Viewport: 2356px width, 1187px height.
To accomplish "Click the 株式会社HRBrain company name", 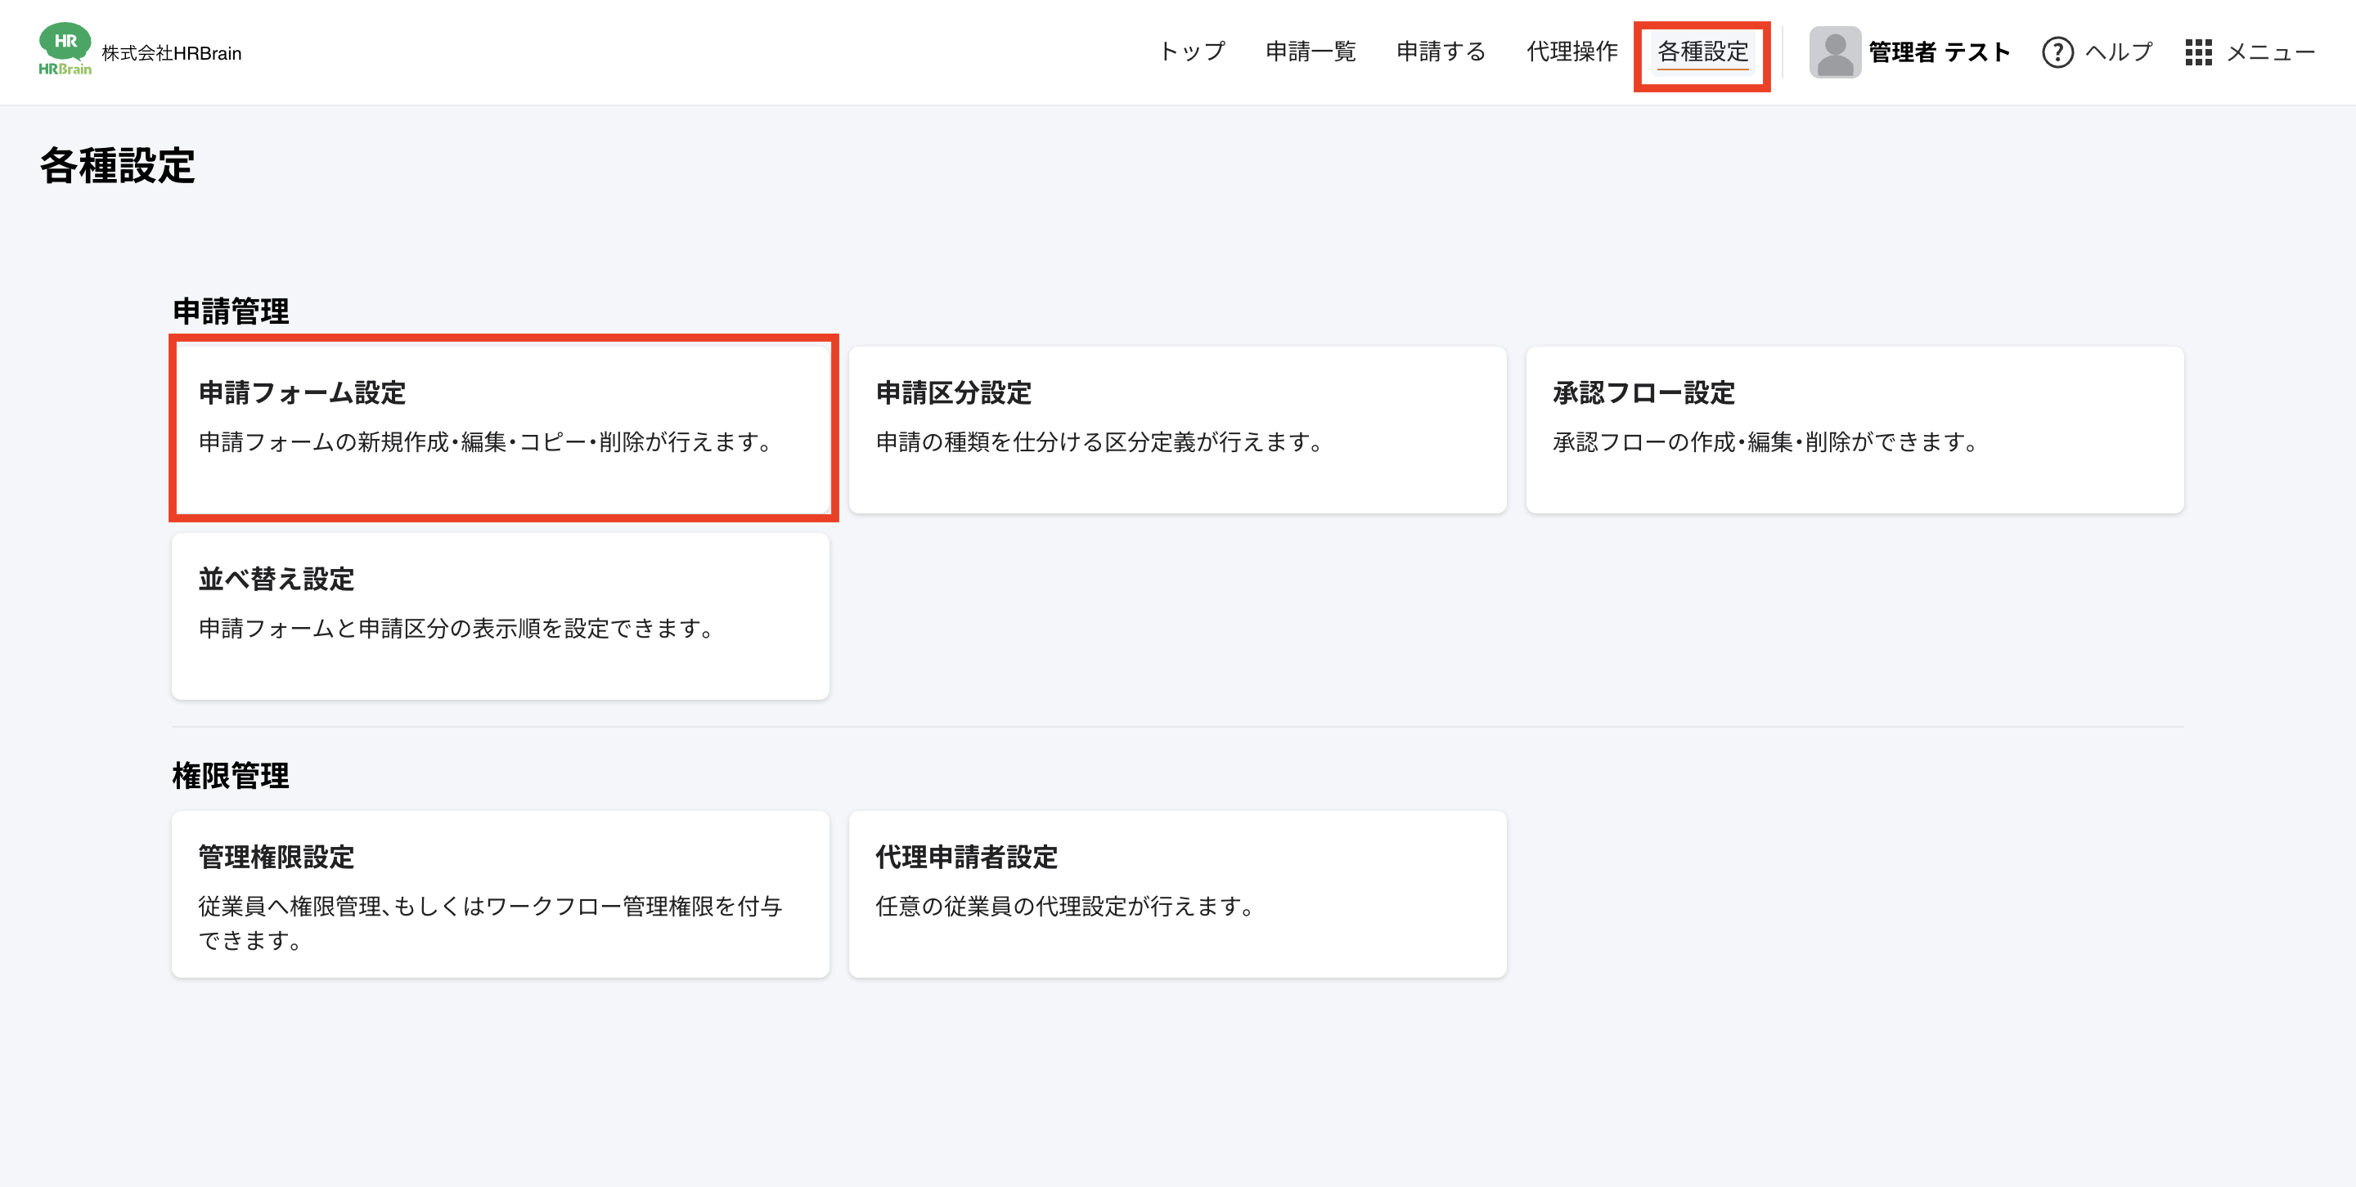I will tap(171, 53).
